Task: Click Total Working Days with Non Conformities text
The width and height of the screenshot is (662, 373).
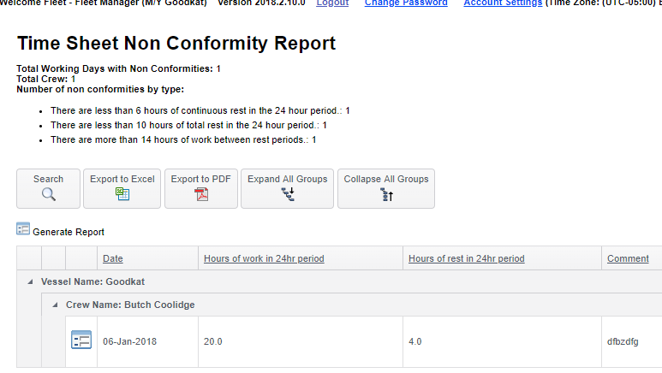Action: coord(119,68)
